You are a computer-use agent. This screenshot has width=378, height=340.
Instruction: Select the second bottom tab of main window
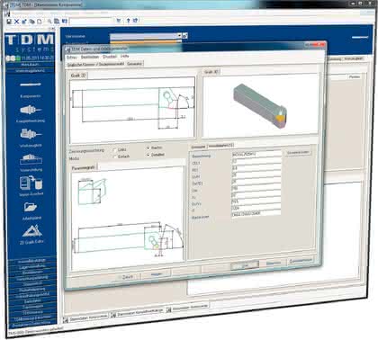138,313
